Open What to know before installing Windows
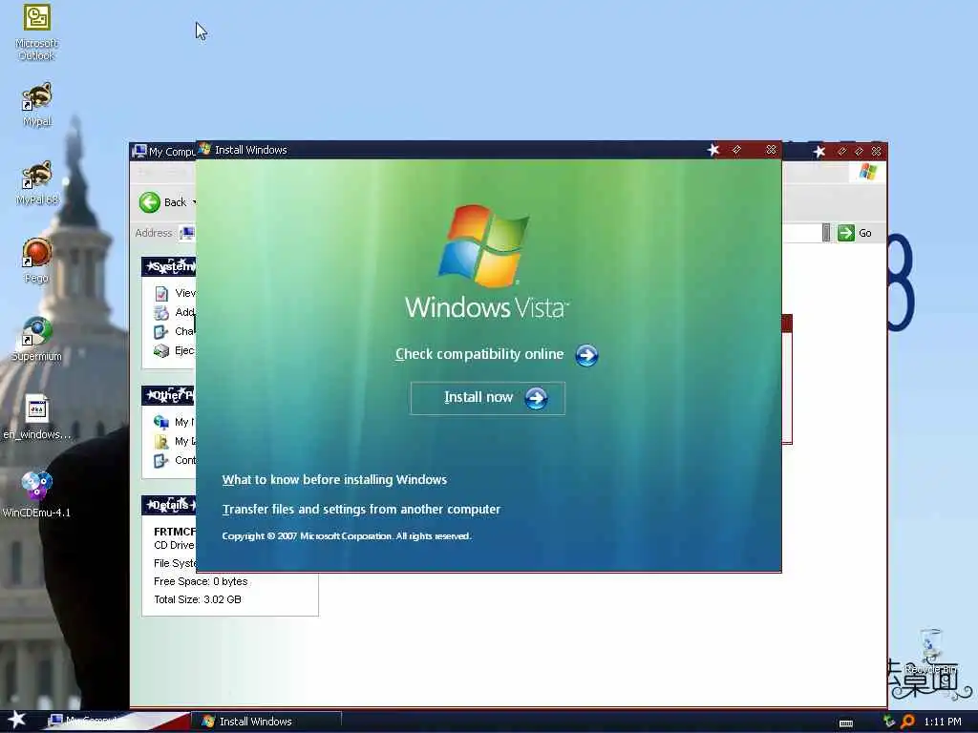 coord(334,479)
